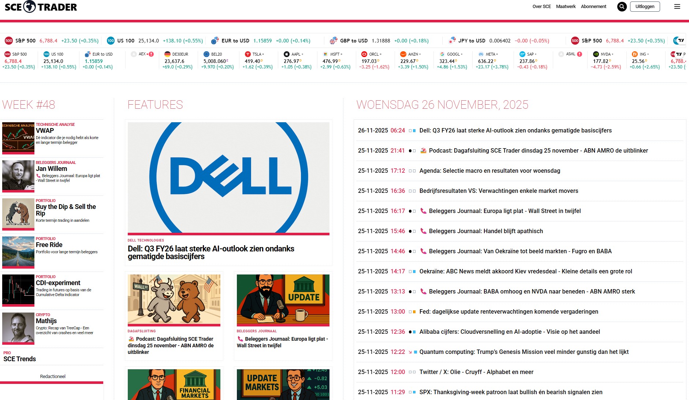Open Podcast Dagafsluiting feature card title

[x=171, y=345]
